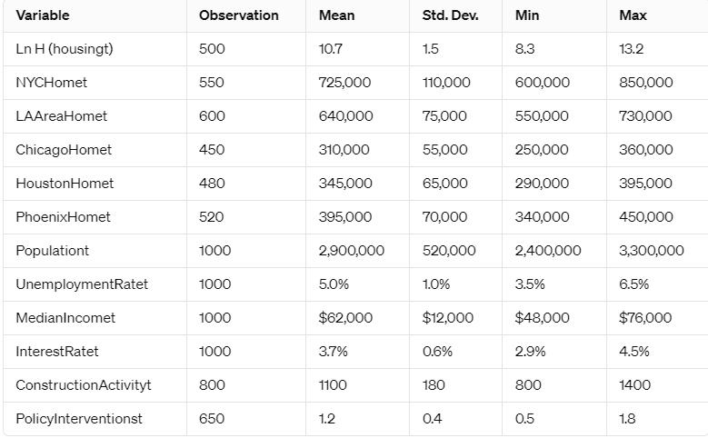Click ConstructionActivityt observation value 800
The width and height of the screenshot is (708, 448).
212,385
